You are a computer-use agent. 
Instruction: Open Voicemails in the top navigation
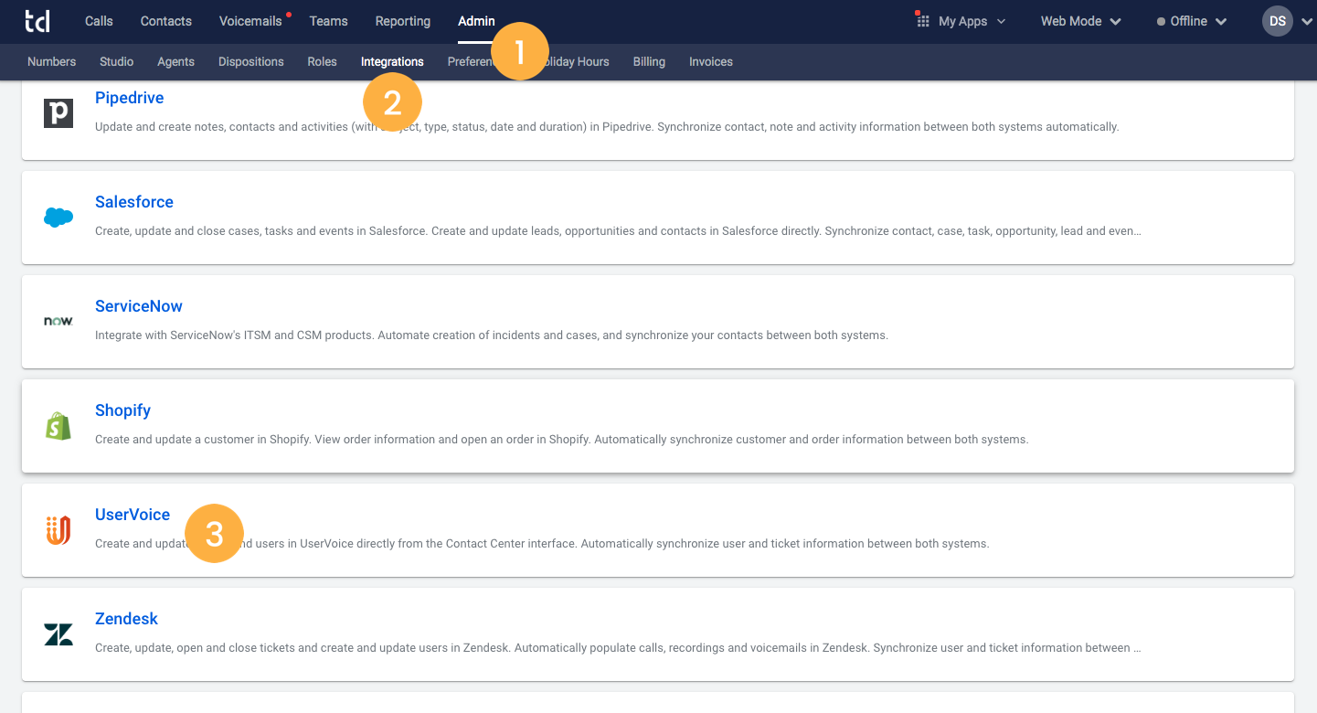[250, 21]
